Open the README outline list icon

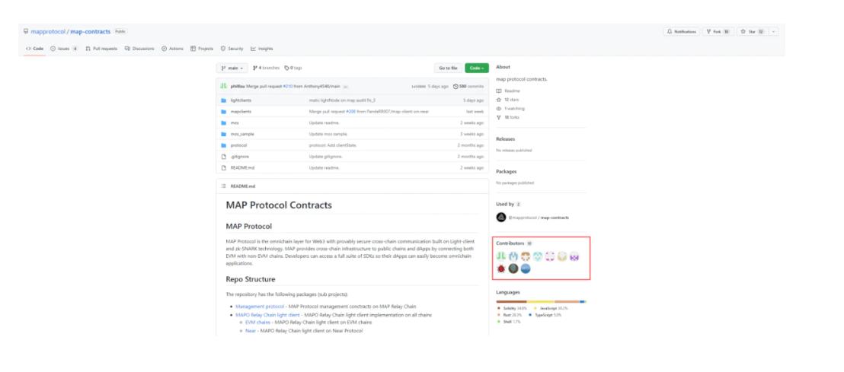[222, 184]
